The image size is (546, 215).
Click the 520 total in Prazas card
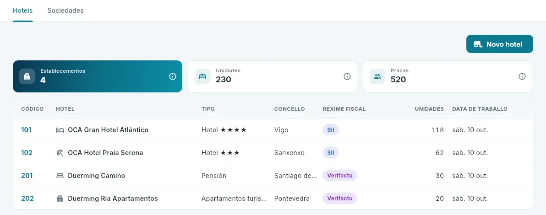tap(399, 80)
